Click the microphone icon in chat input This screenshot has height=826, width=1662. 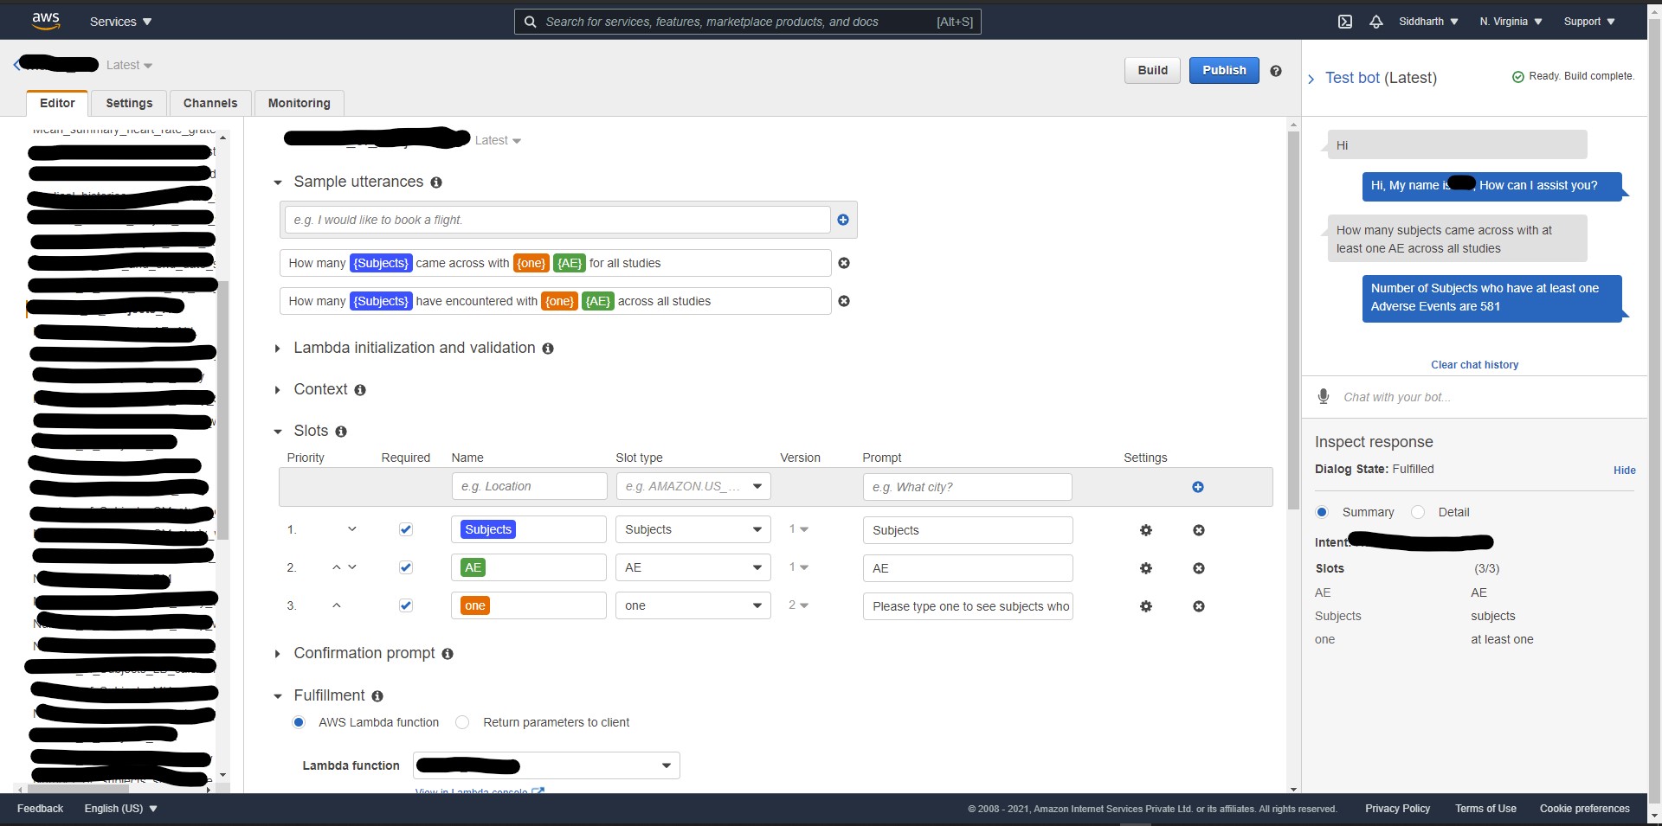[1323, 397]
